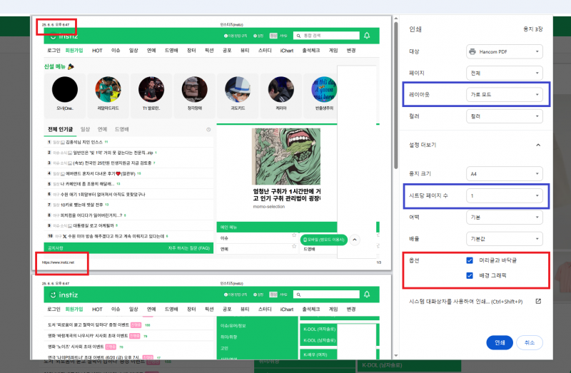The width and height of the screenshot is (571, 373).
Task: Select the 드영배 tab in popular posts
Action: coord(122,129)
